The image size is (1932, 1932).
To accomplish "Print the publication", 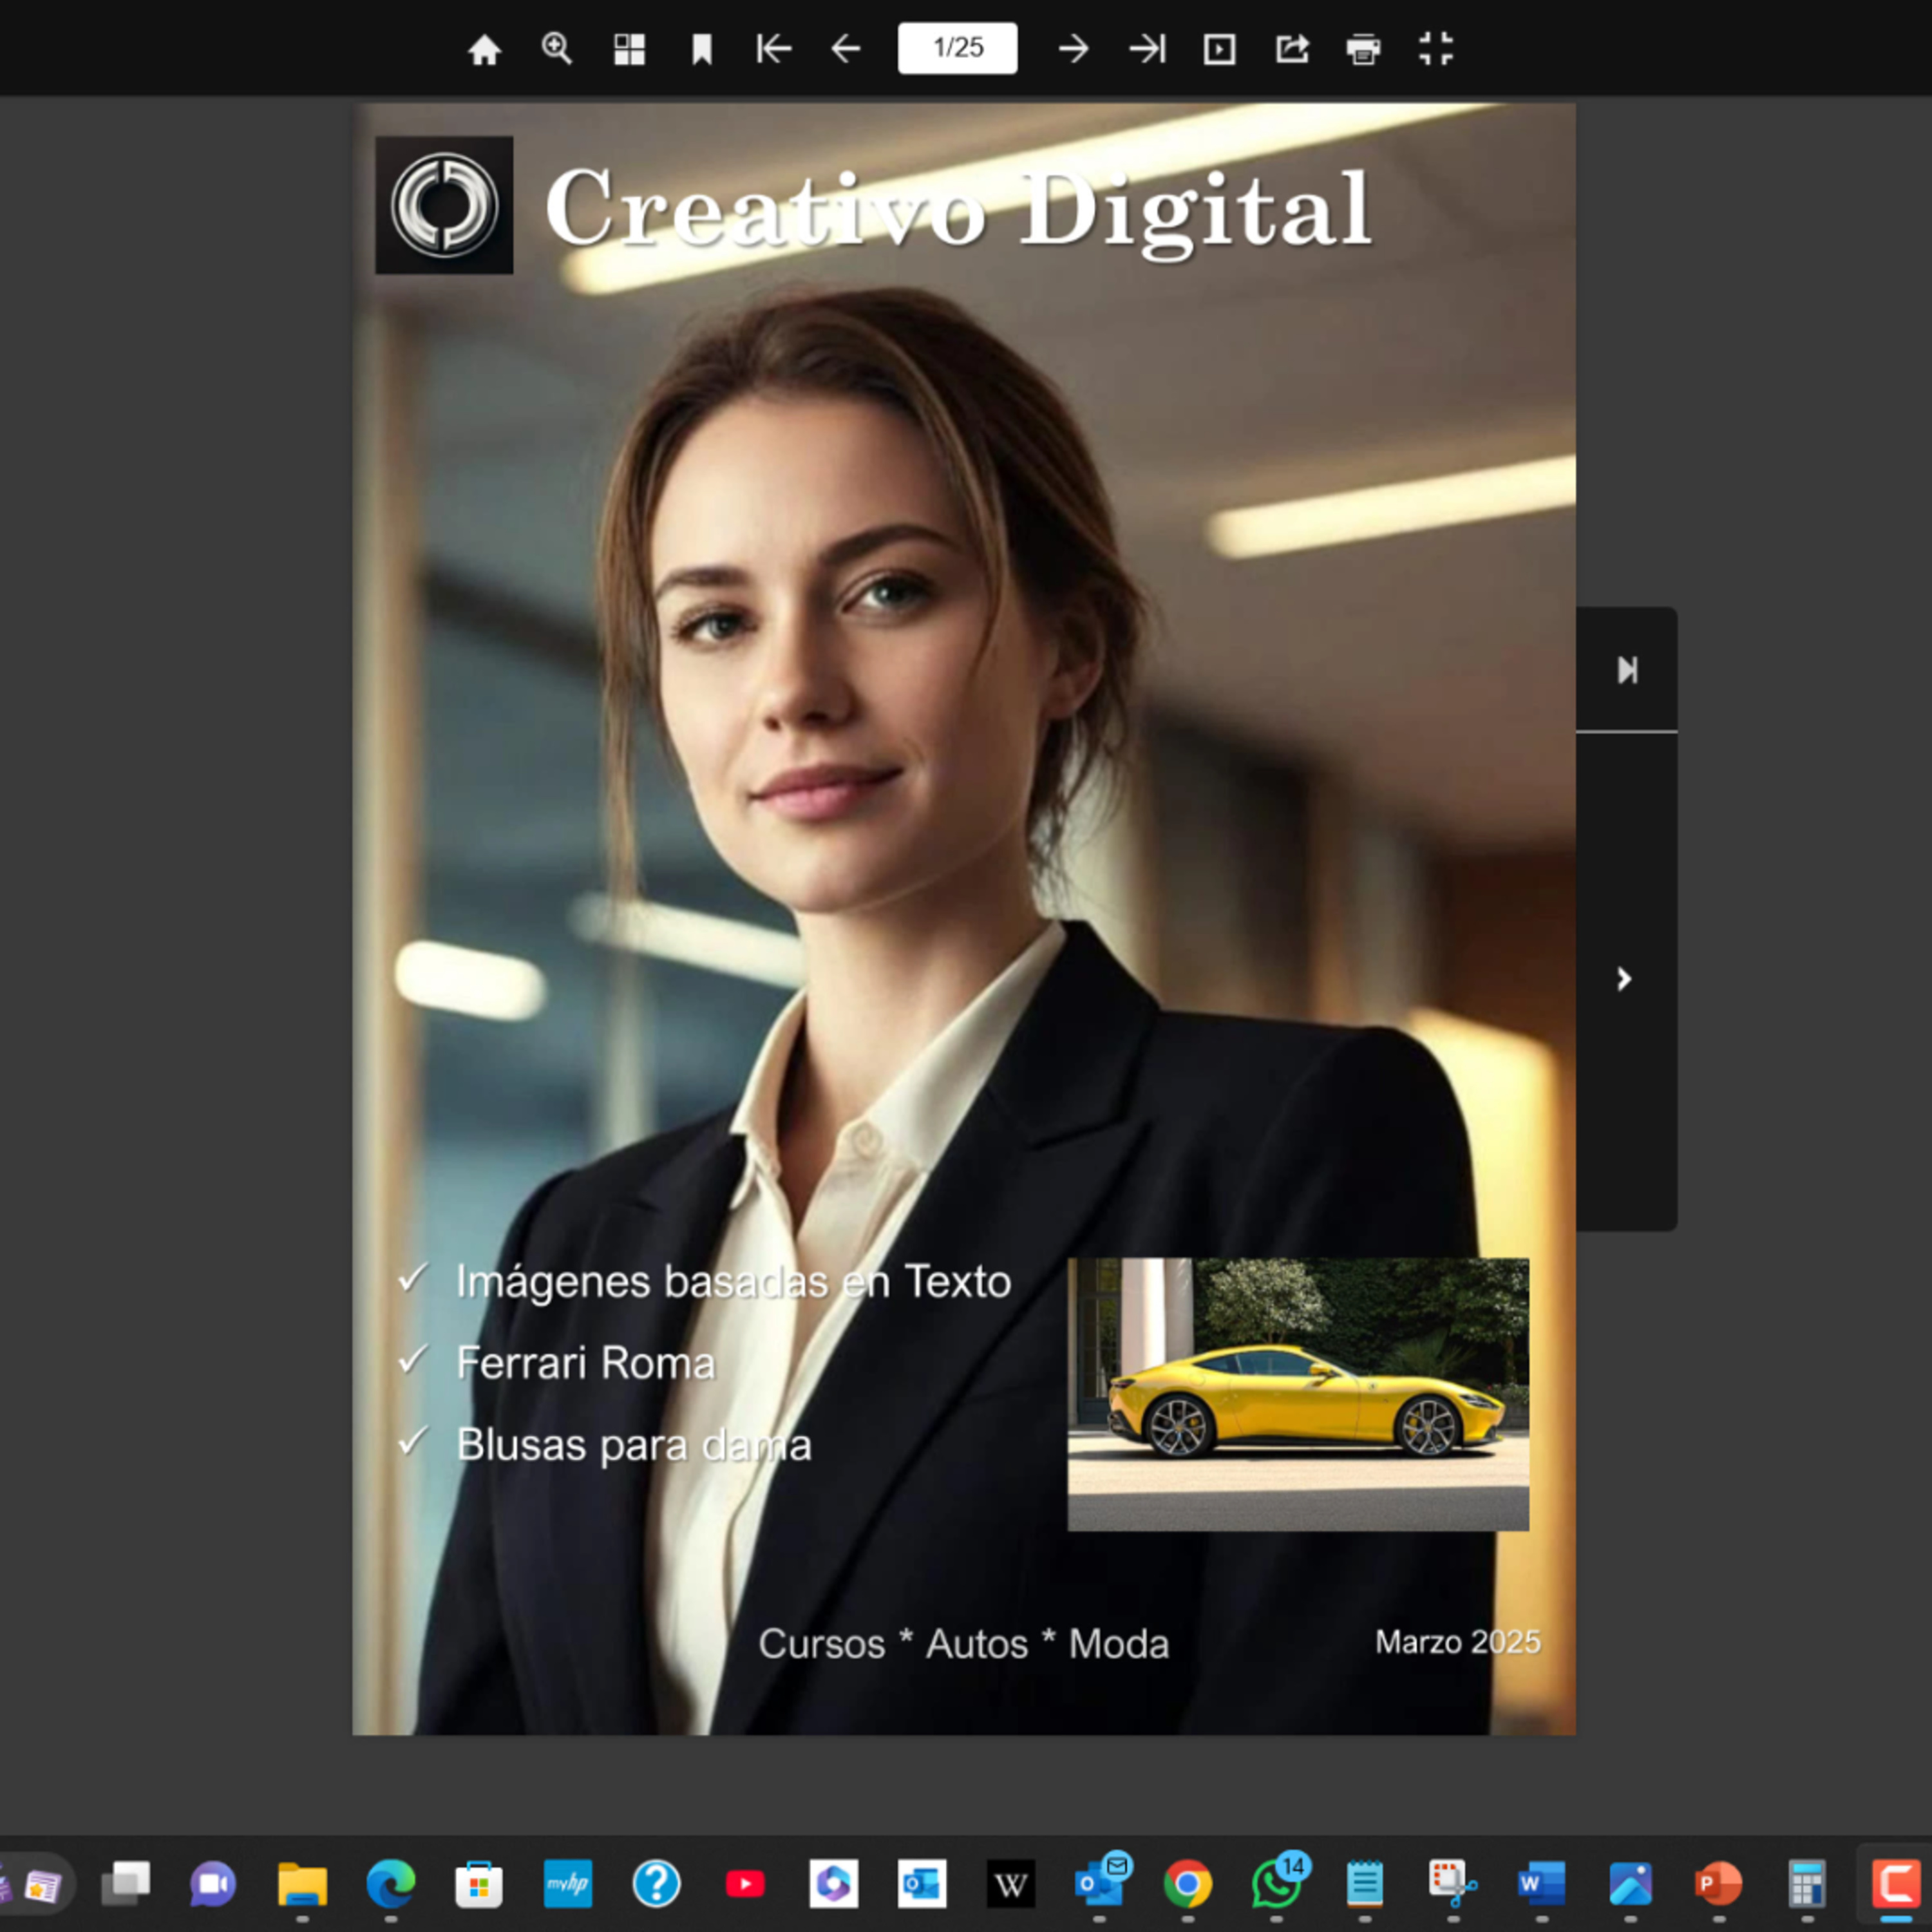I will [x=1363, y=49].
